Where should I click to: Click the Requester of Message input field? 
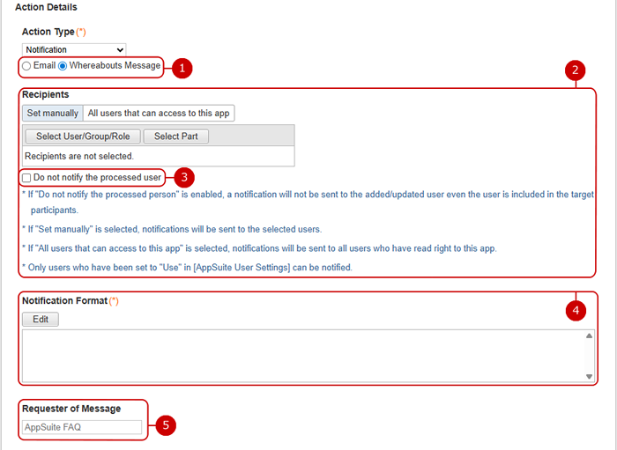(82, 427)
